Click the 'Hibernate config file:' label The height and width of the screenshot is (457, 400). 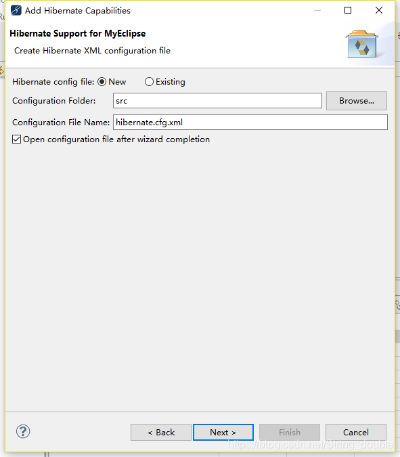pos(53,82)
